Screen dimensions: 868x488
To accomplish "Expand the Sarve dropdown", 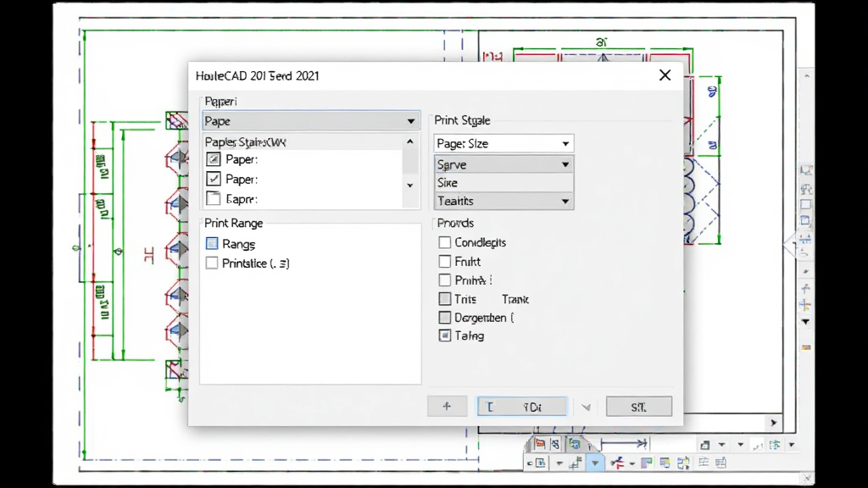I will point(504,164).
